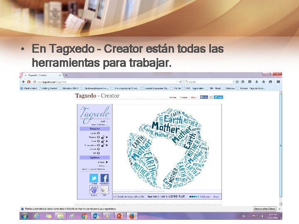The height and width of the screenshot is (224, 299).
Task: Open the Pocket icon in toolbar
Action: (250, 82)
